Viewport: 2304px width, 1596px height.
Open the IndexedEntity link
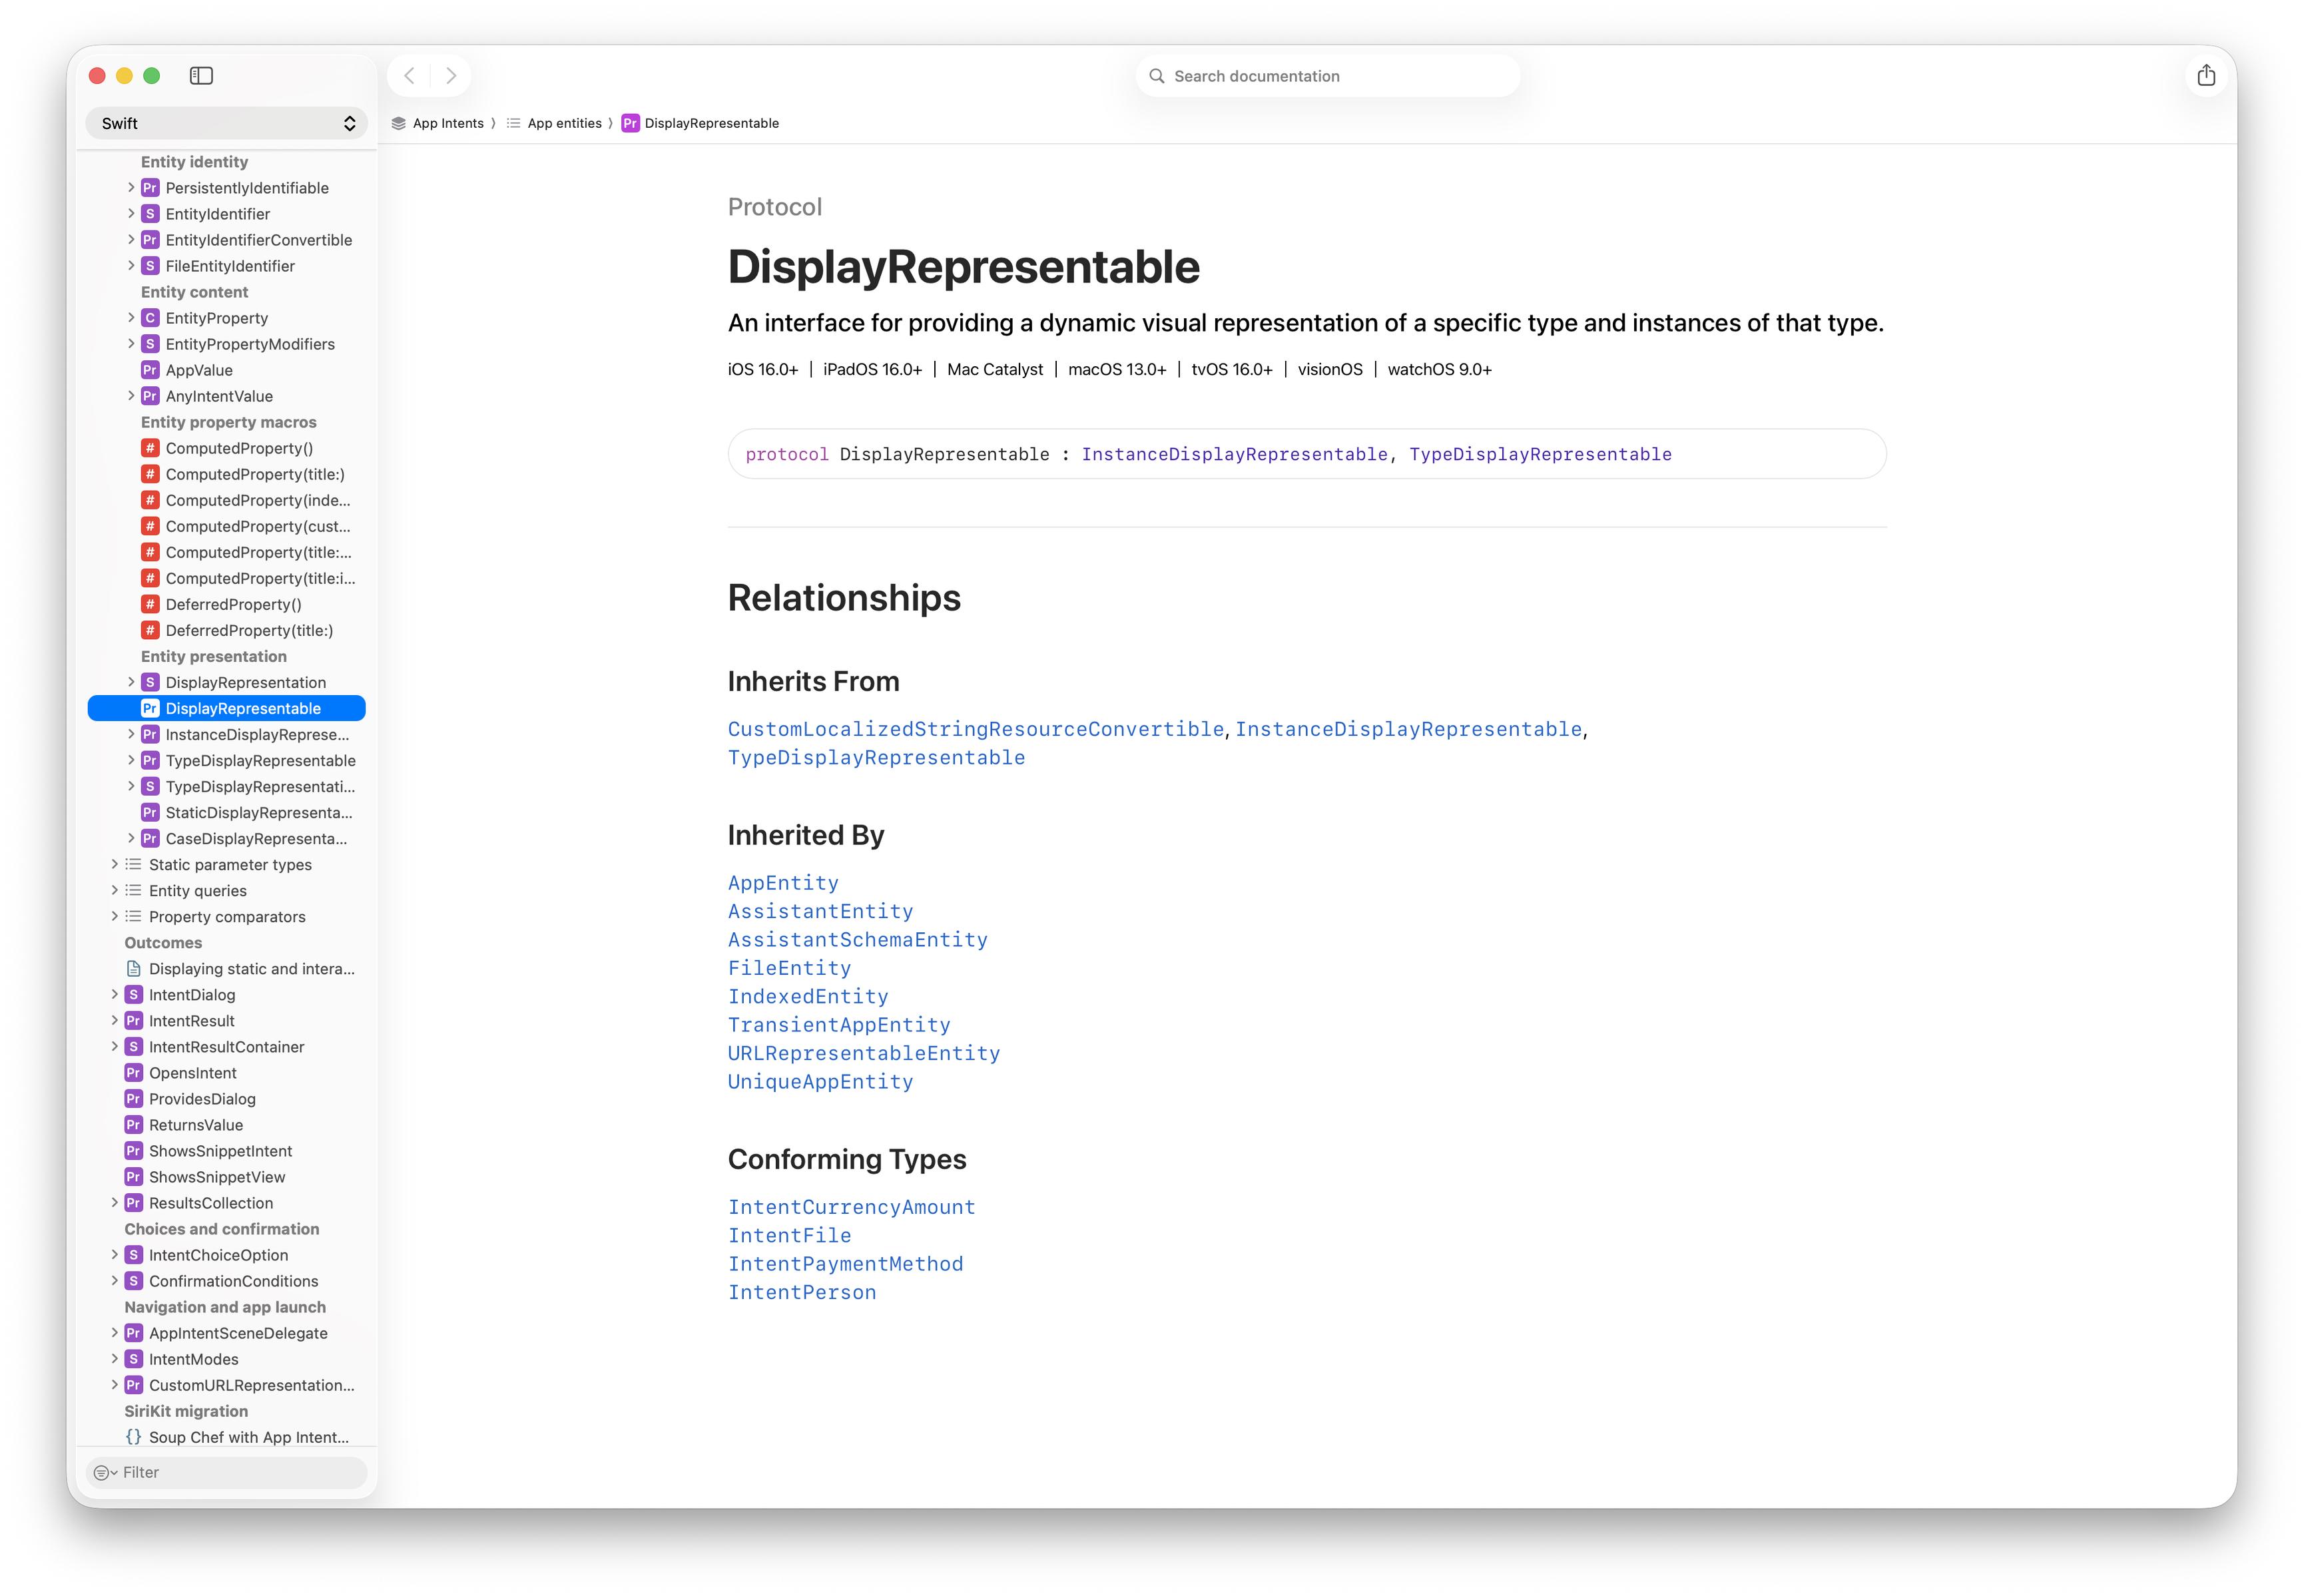tap(808, 997)
